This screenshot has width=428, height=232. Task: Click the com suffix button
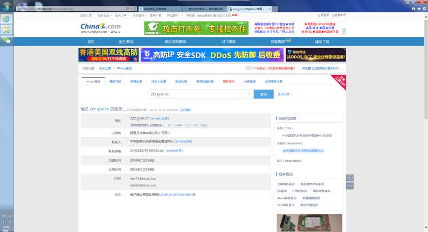coord(179,125)
